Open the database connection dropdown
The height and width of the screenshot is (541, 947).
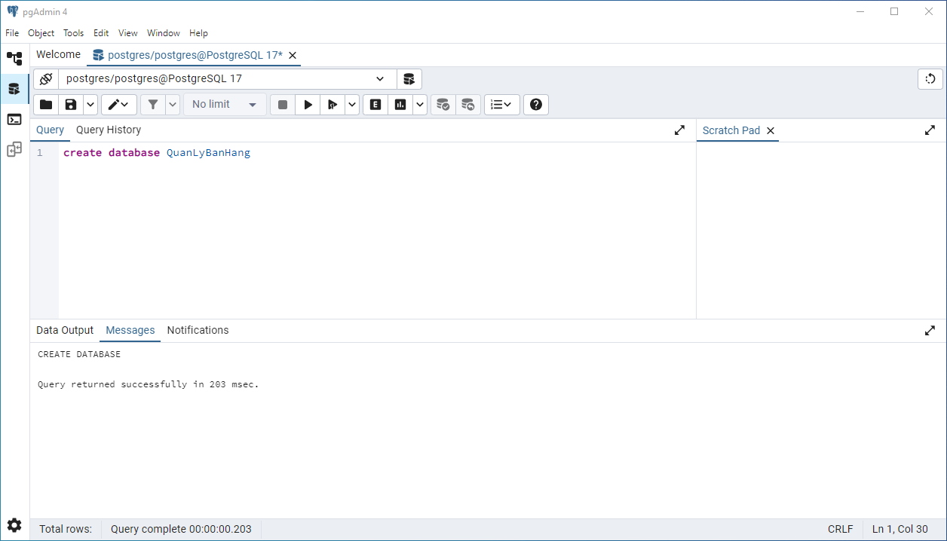point(380,79)
